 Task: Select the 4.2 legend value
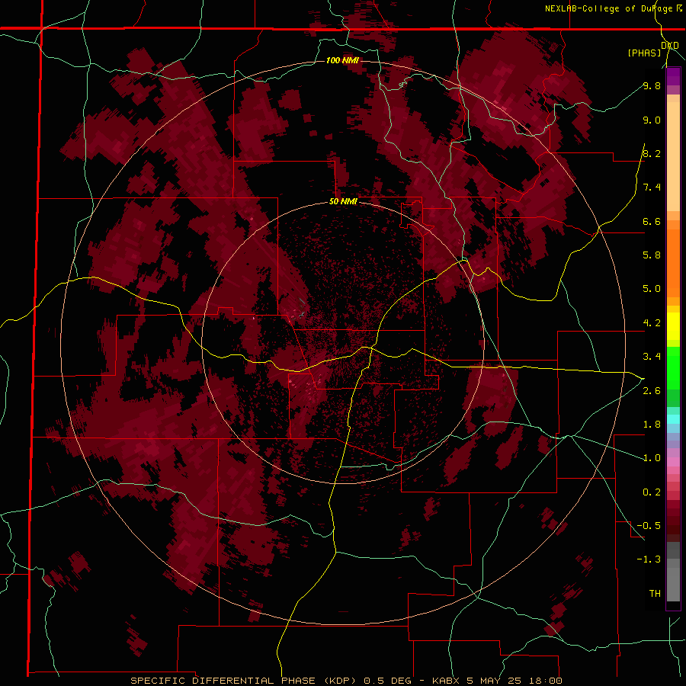pos(652,323)
